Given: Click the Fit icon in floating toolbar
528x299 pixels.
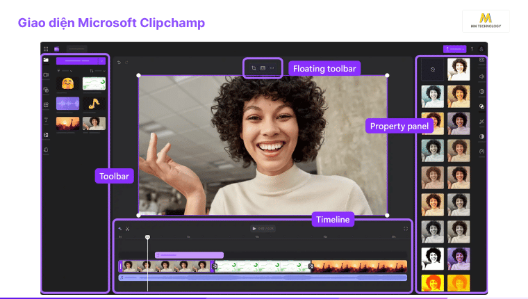Looking at the screenshot, I should (263, 68).
